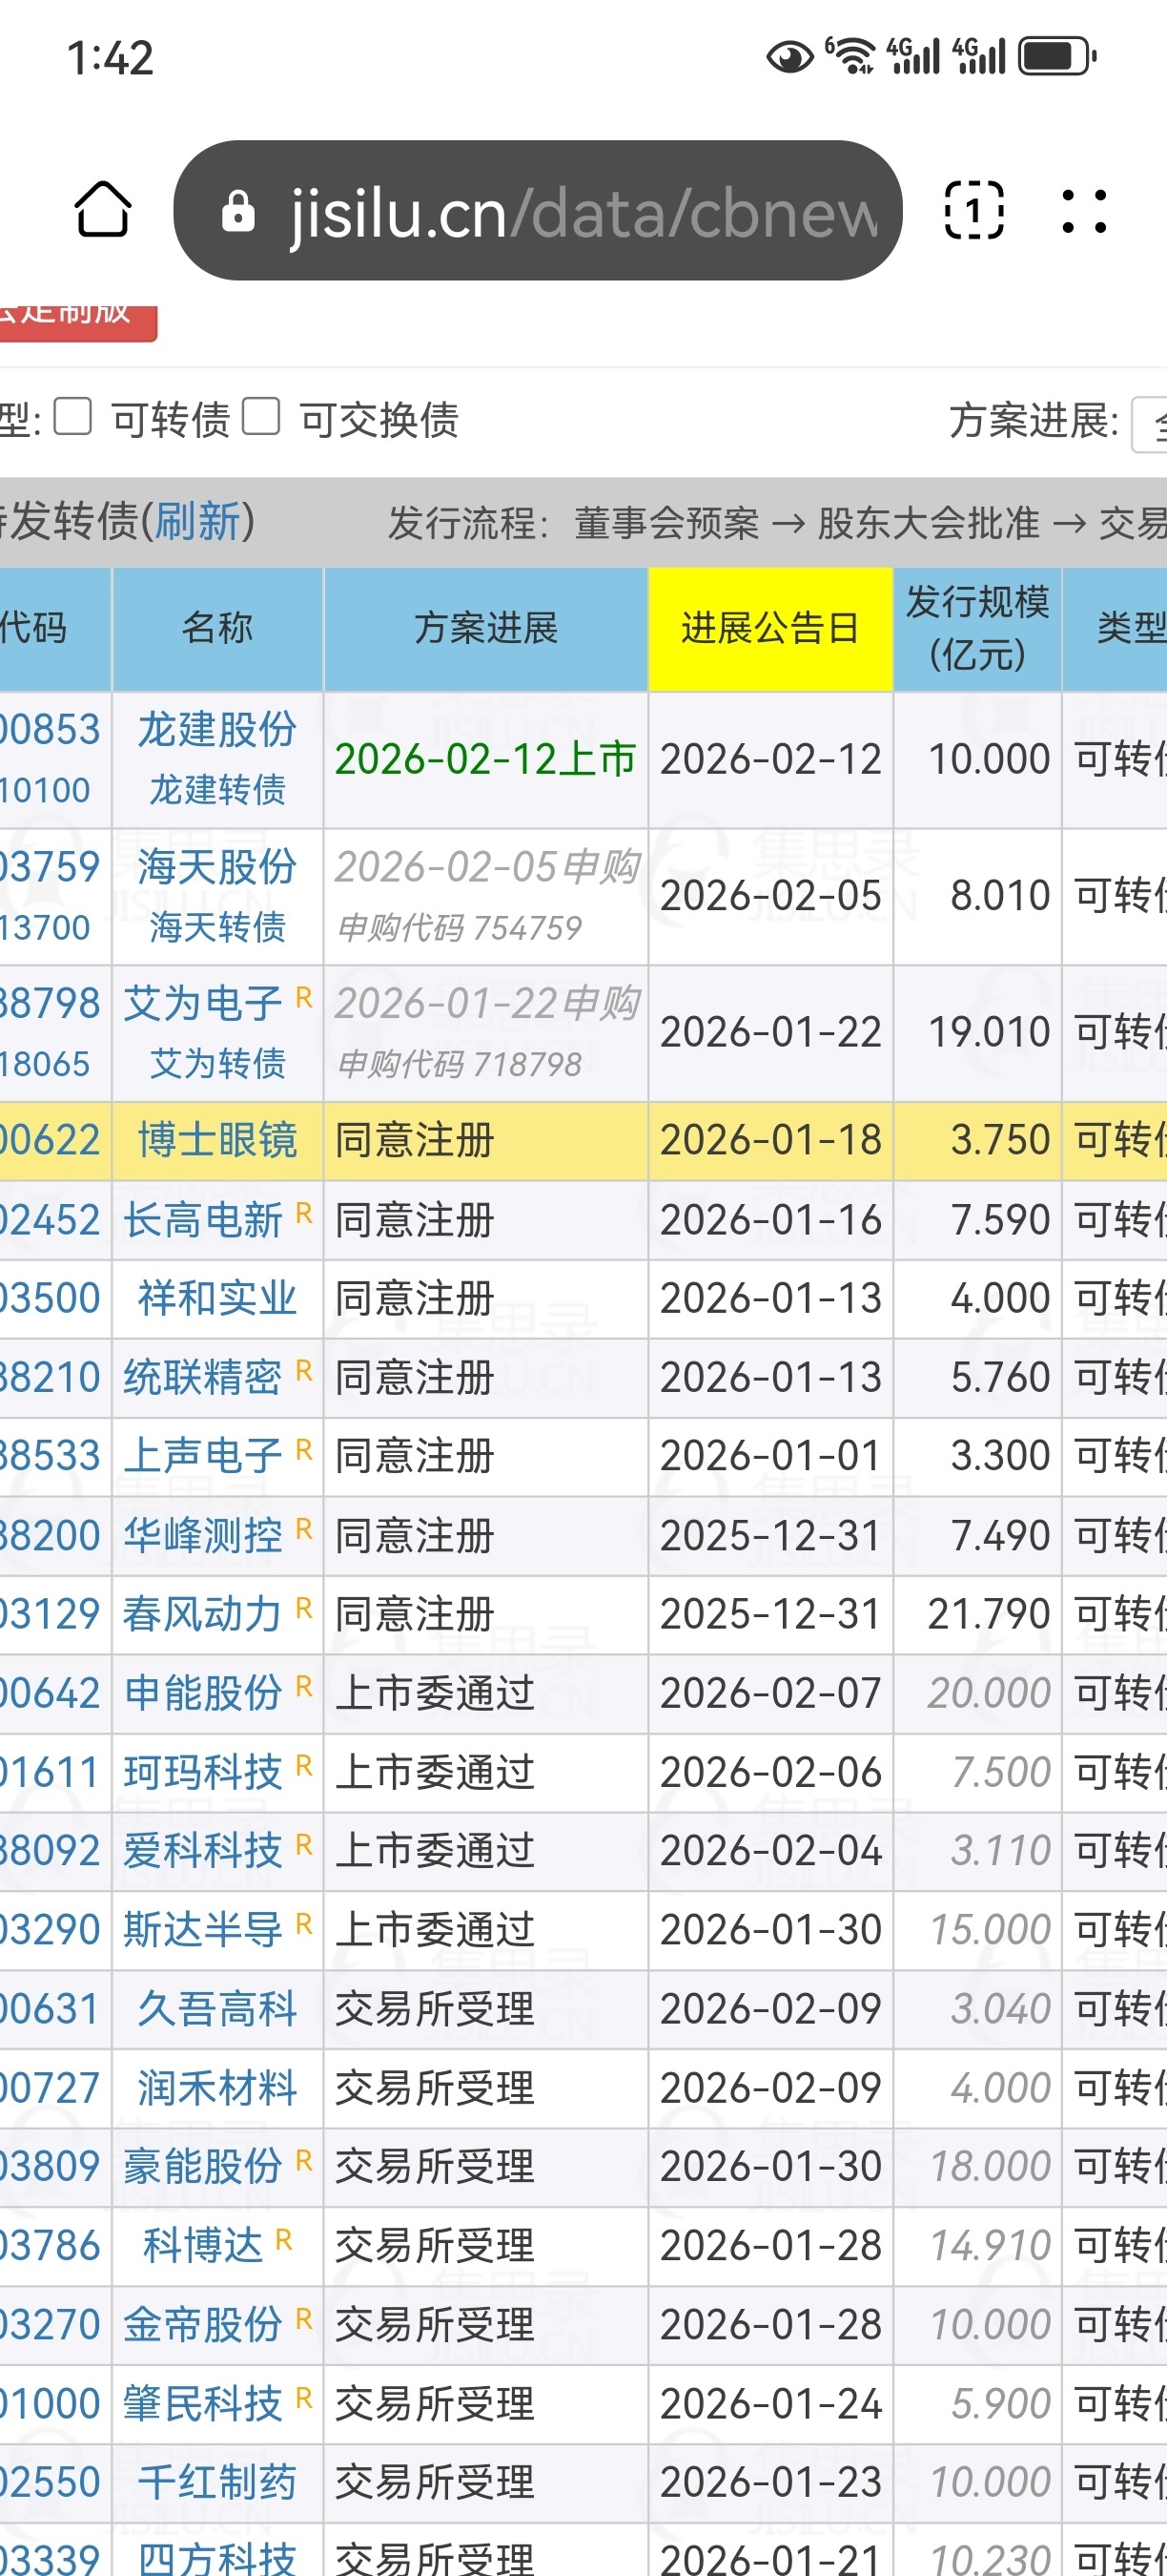Open 珂玛科技 stock link
This screenshot has width=1167, height=2576.
coord(203,1773)
